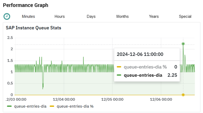Open the Special time range tab
Screen dimensions: 203x113
[x=185, y=16]
